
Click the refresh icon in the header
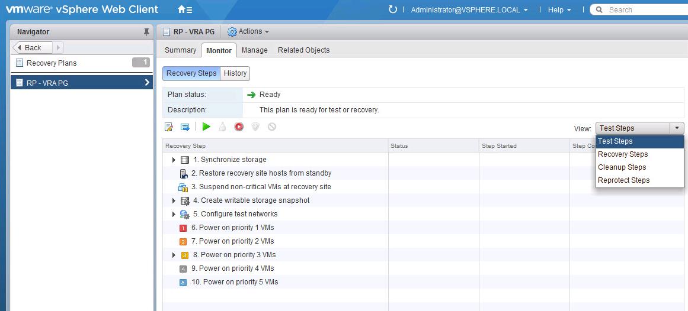(393, 9)
